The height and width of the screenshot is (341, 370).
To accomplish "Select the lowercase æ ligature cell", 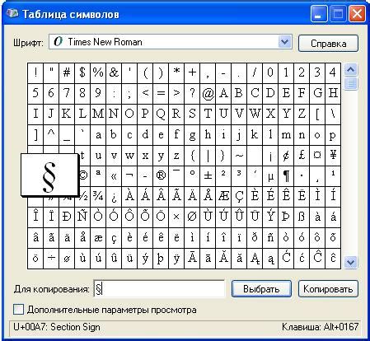I will coord(98,238).
